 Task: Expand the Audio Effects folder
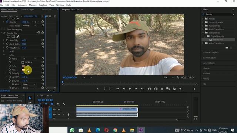pyautogui.click(x=203, y=25)
